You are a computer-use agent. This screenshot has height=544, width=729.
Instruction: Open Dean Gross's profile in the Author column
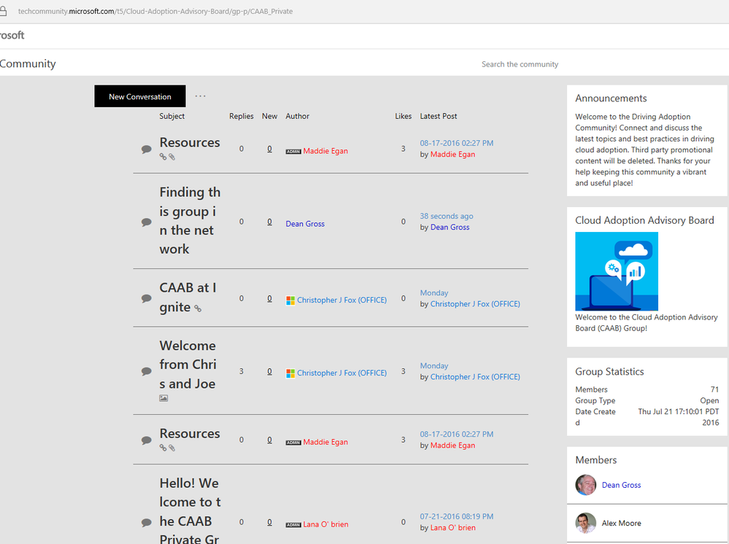305,223
